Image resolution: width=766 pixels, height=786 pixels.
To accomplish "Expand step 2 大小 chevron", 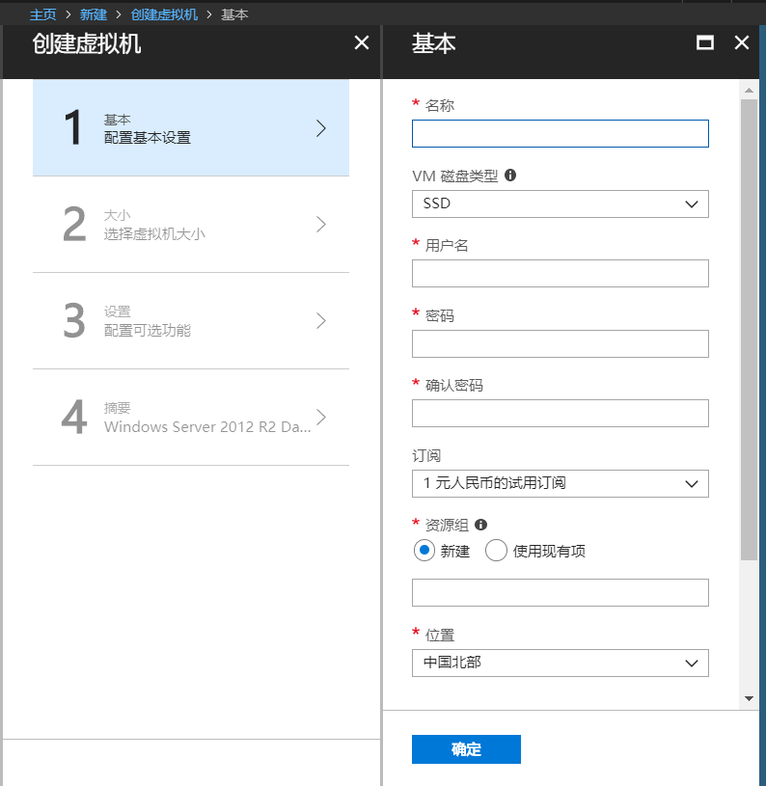I will (x=321, y=224).
